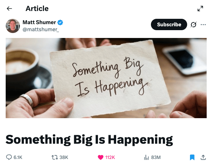Open the article cover image
This screenshot has width=212, height=165.
(106, 78)
